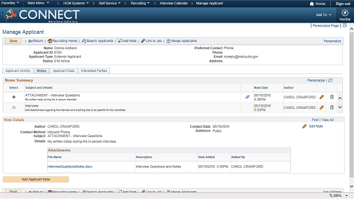354x199 pixels.
Task: Click the Sign out link
Action: (343, 4)
